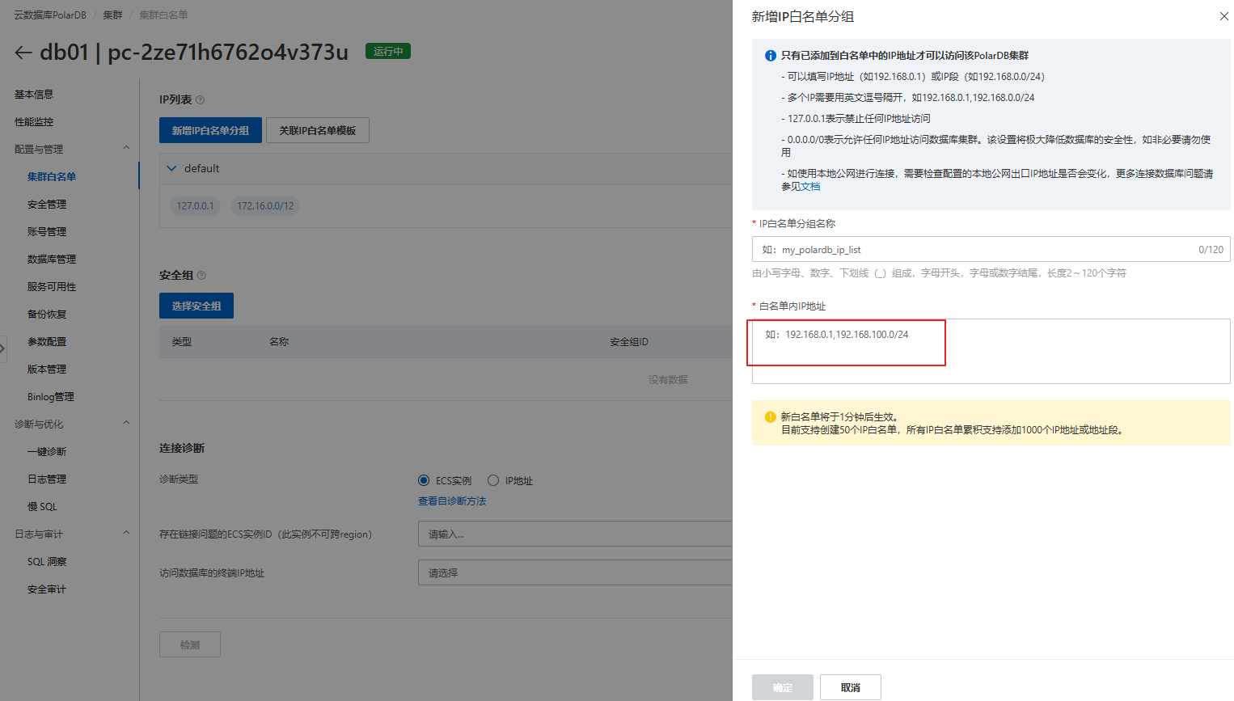Click the 运行中 status badge
The height and width of the screenshot is (701, 1234).
[x=388, y=51]
